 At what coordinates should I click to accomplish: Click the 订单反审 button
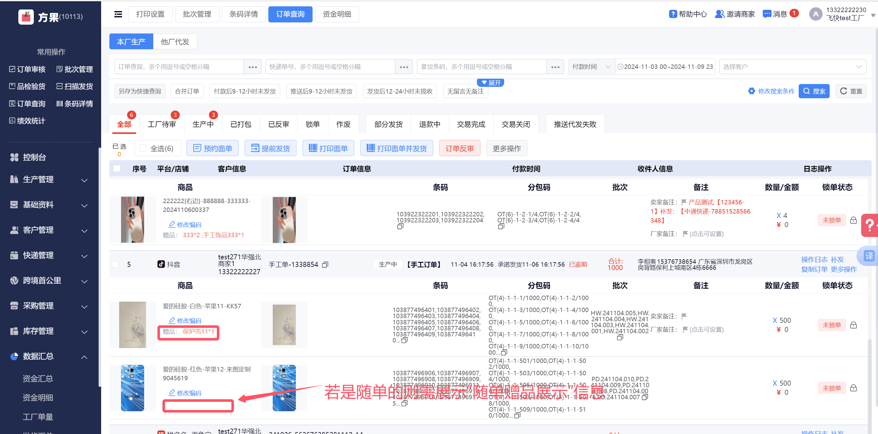(459, 148)
